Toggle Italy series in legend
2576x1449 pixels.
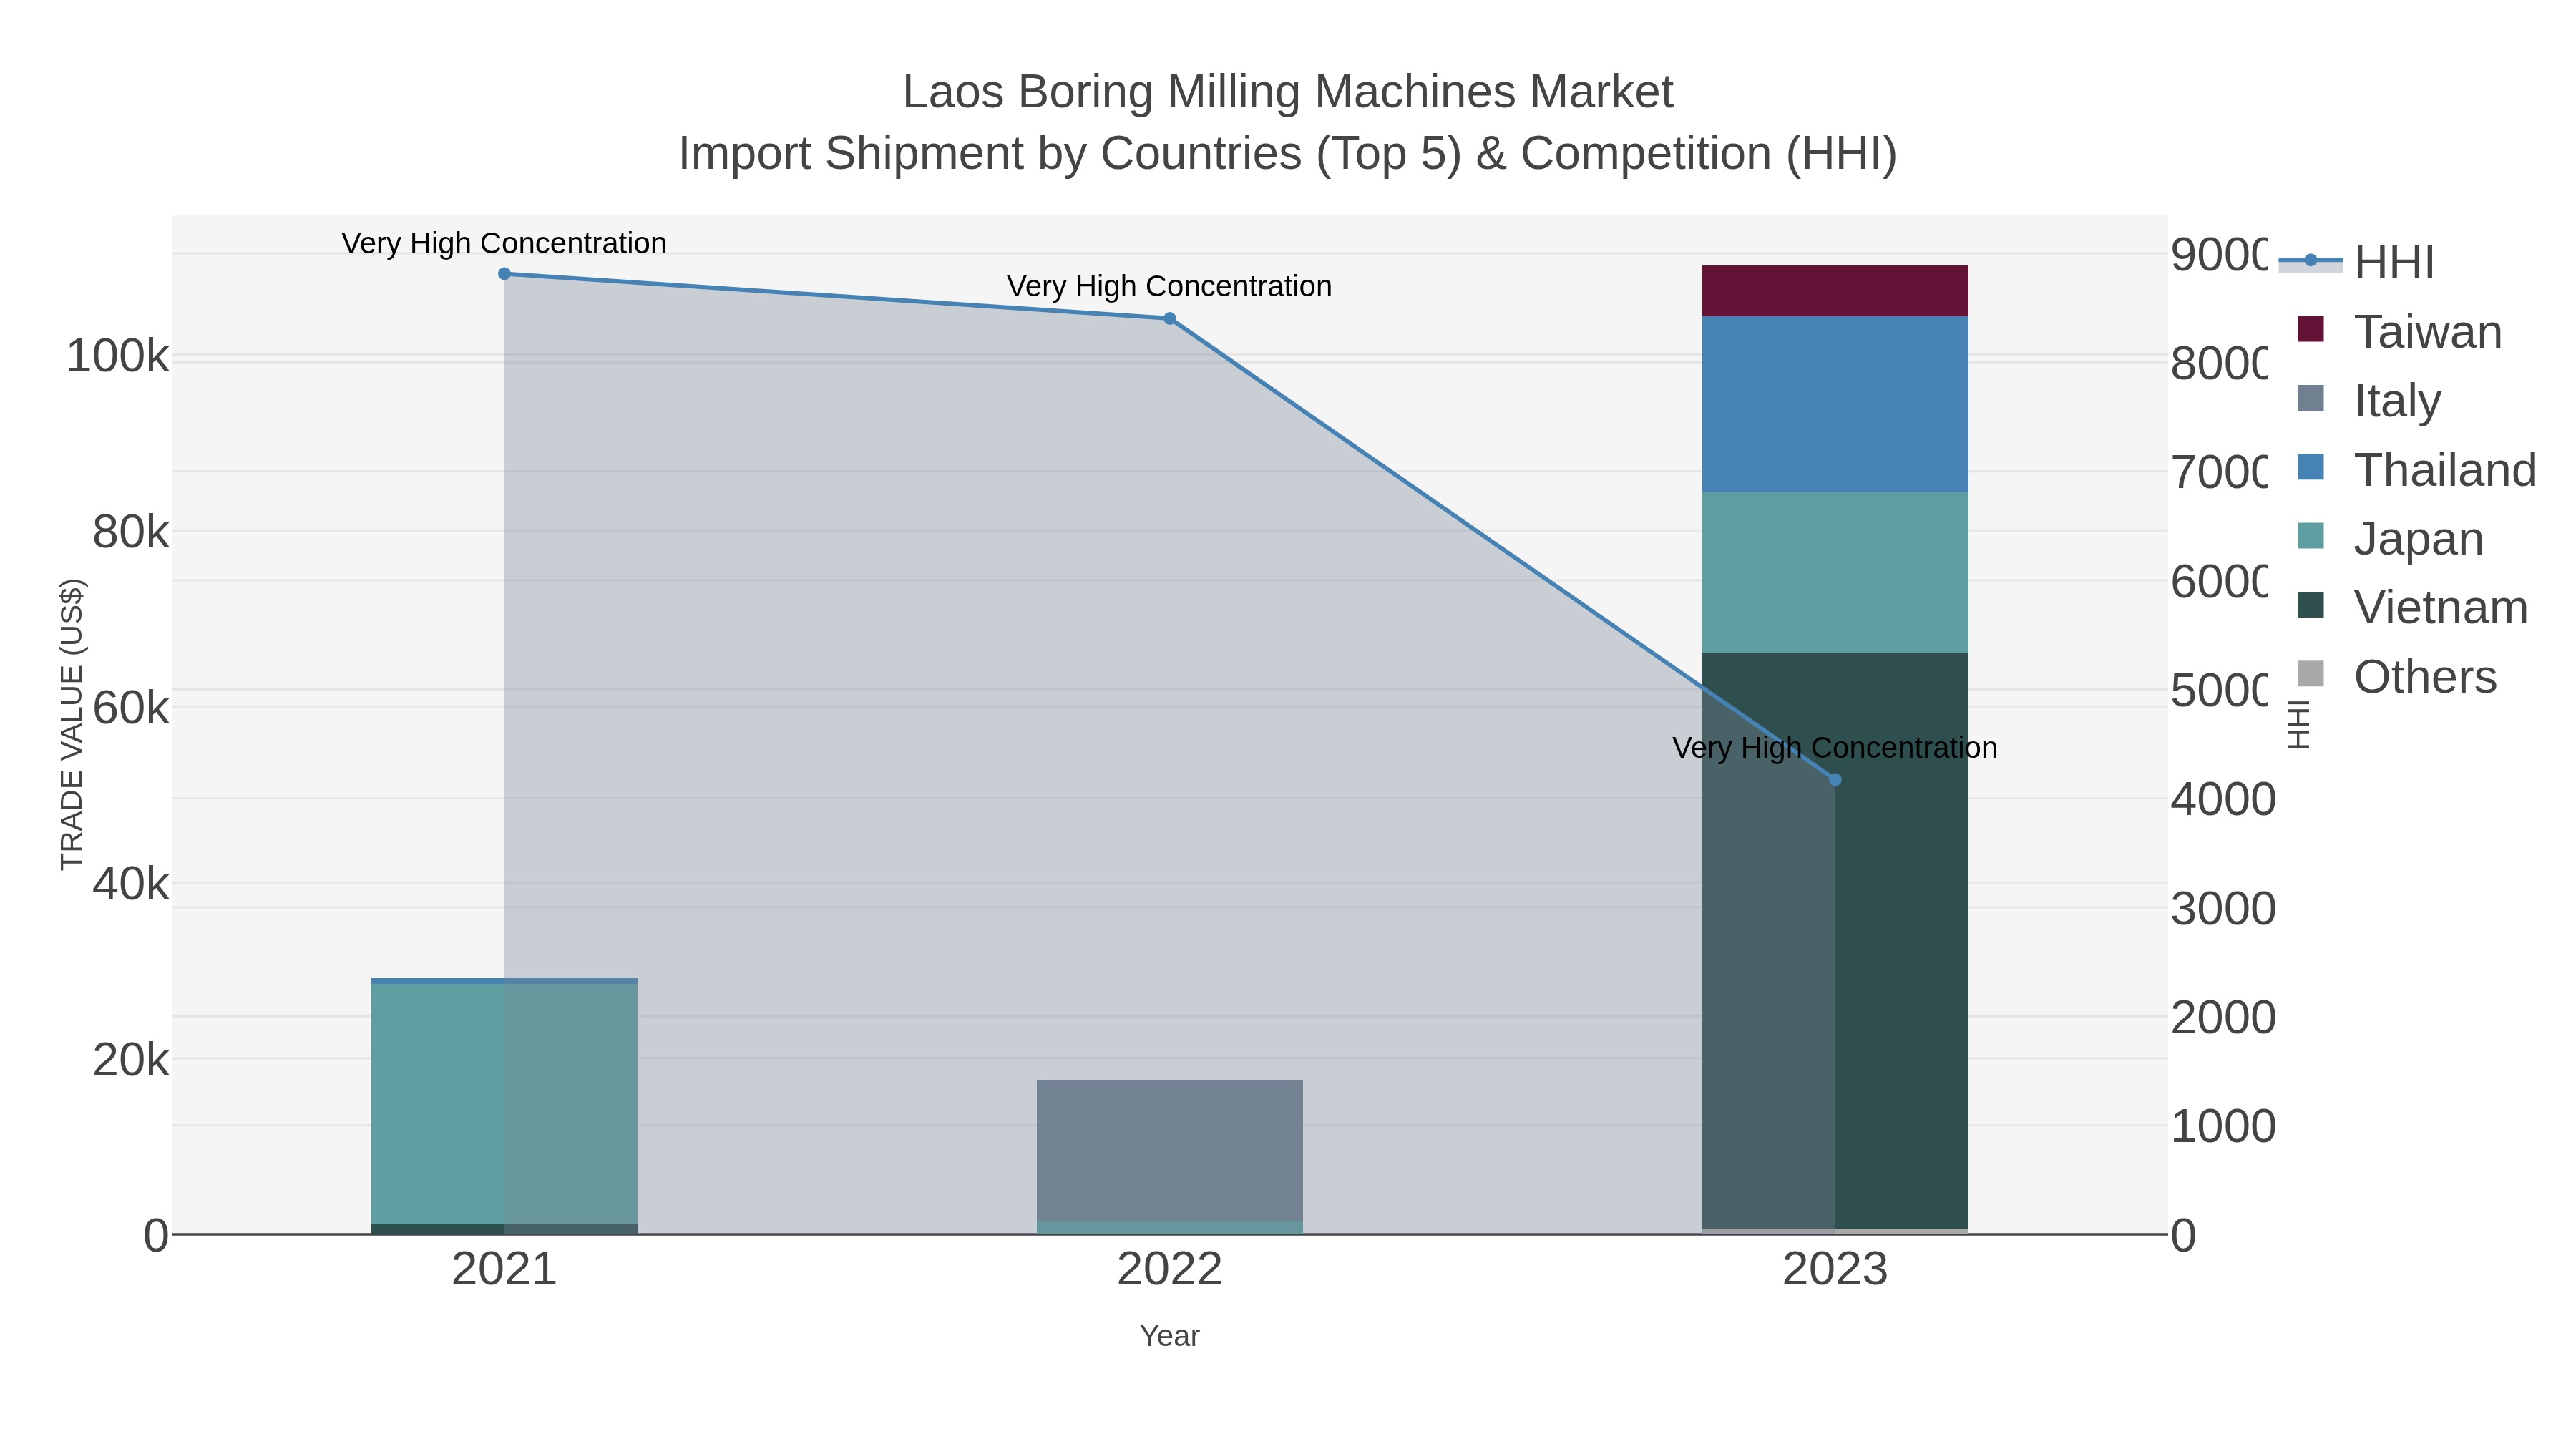pyautogui.click(x=2370, y=400)
